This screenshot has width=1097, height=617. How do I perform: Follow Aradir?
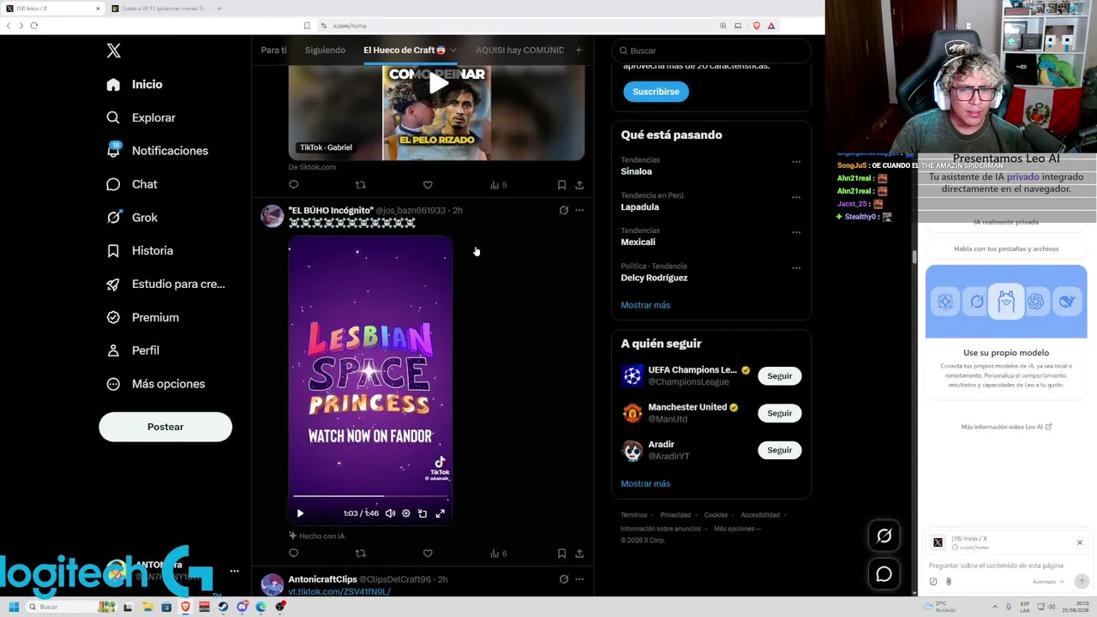779,450
